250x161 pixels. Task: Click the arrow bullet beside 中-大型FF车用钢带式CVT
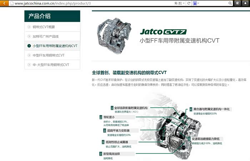29,65
